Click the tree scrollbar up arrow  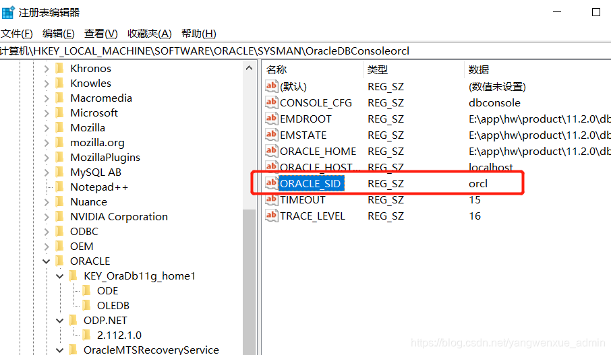250,68
